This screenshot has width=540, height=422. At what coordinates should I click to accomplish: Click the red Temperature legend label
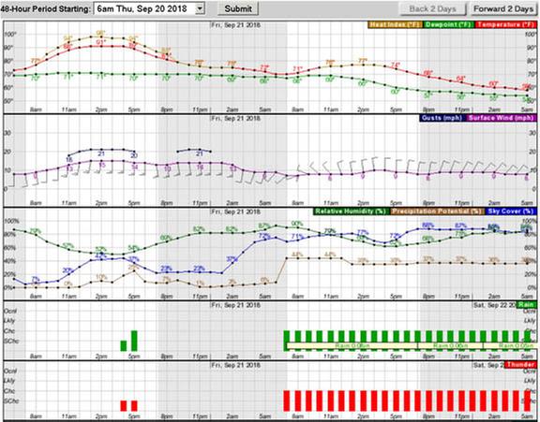click(505, 24)
